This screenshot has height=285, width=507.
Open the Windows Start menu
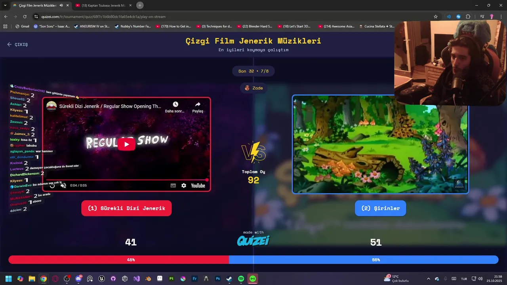click(x=8, y=279)
